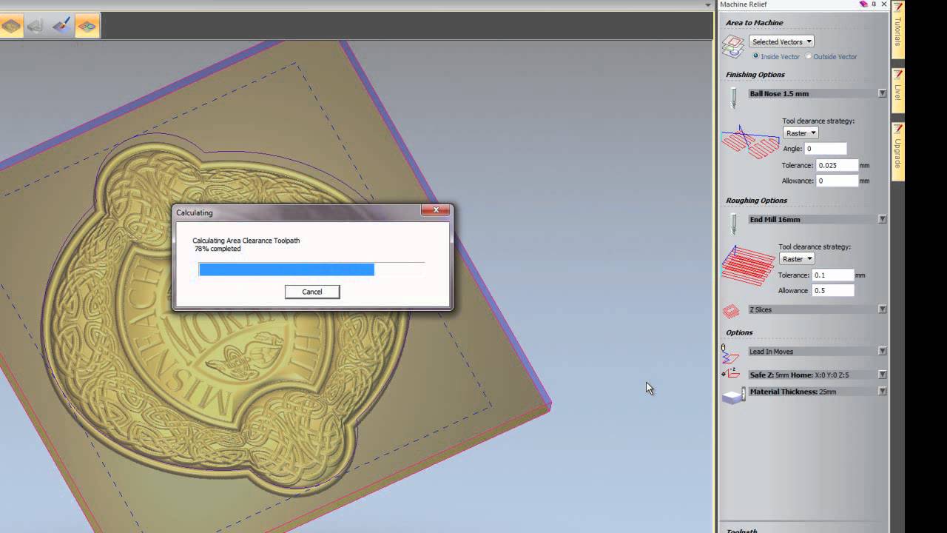Click the Lead In Moves label
The height and width of the screenshot is (533, 947).
(771, 351)
